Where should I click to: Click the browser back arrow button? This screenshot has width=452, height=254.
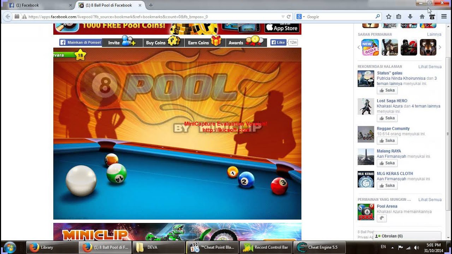tap(8, 17)
